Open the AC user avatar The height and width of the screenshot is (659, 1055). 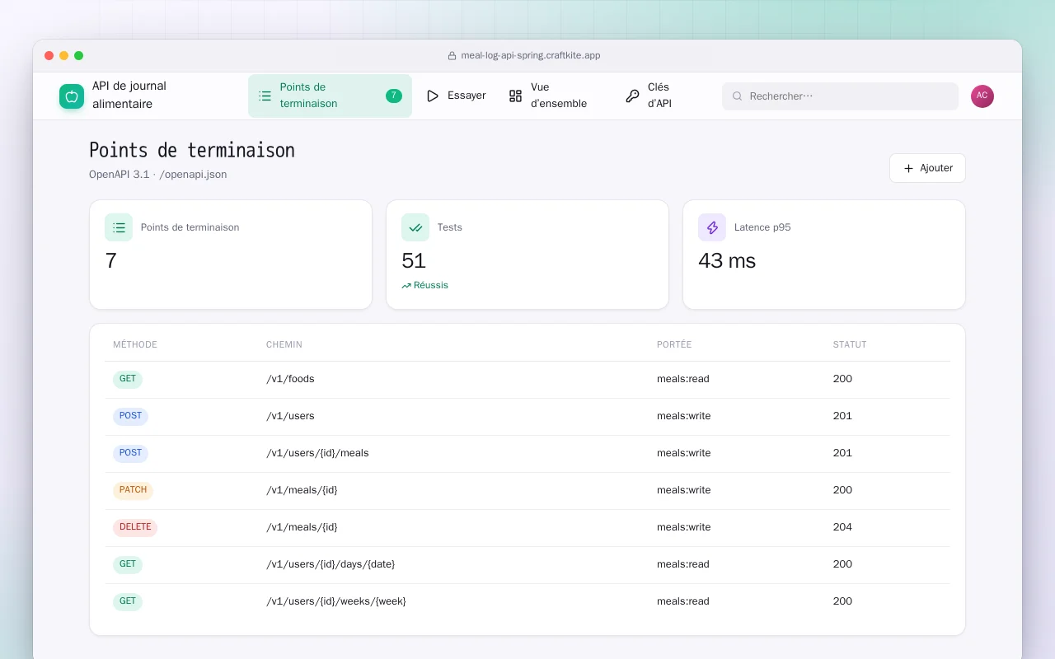point(982,96)
